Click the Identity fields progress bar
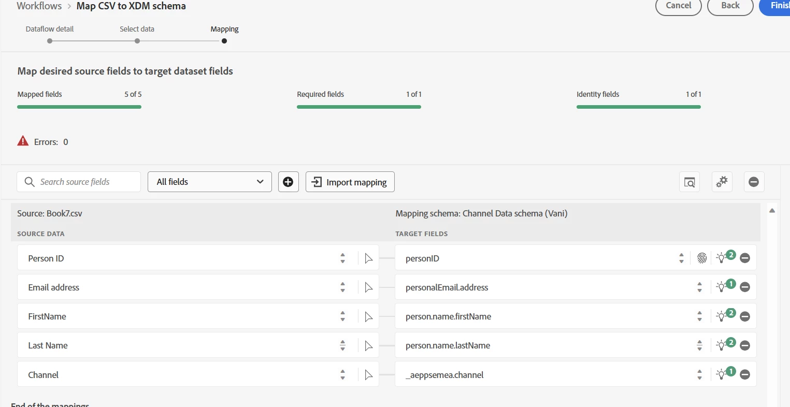 (639, 107)
